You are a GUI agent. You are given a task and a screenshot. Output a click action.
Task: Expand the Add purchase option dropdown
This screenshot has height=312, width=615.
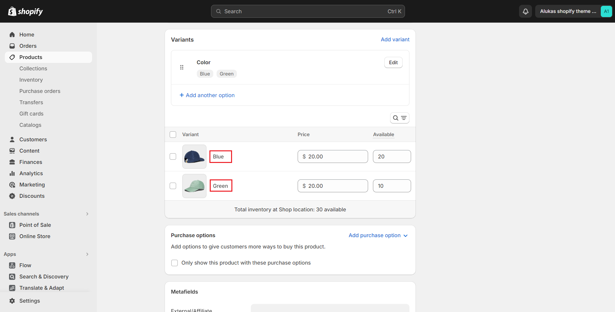[x=378, y=235]
